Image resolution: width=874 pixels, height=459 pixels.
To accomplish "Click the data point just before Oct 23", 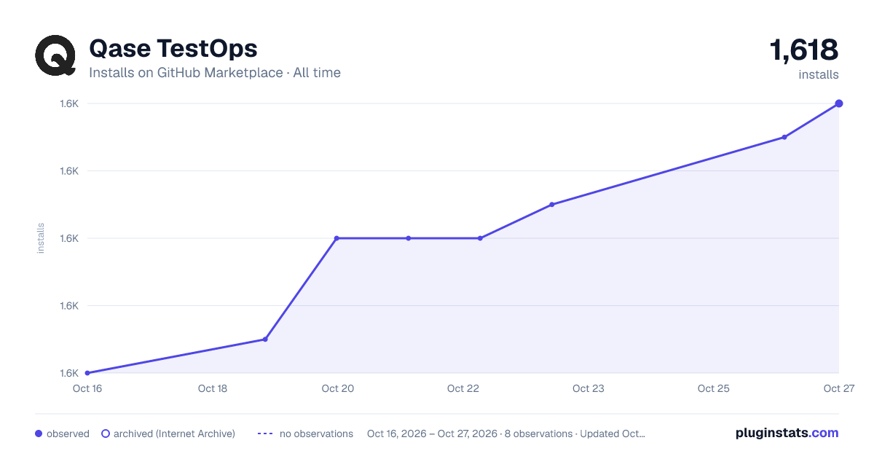I will [552, 205].
